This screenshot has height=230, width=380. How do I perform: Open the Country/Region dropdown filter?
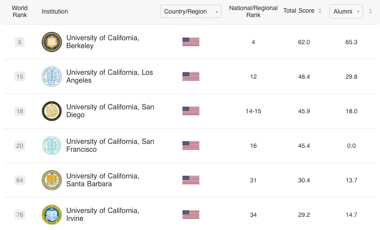[191, 11]
